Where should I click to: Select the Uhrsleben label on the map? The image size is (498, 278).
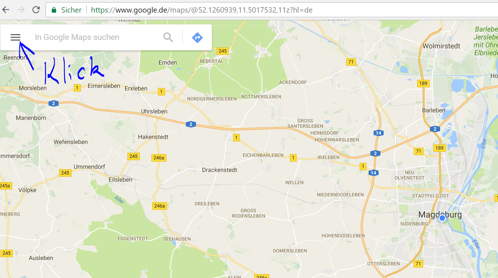154,111
